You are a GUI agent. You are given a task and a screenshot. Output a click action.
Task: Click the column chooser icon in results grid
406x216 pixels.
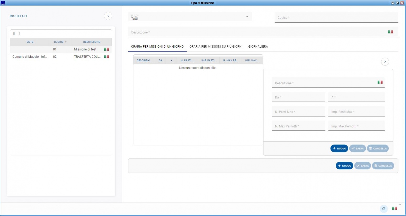coord(14,34)
